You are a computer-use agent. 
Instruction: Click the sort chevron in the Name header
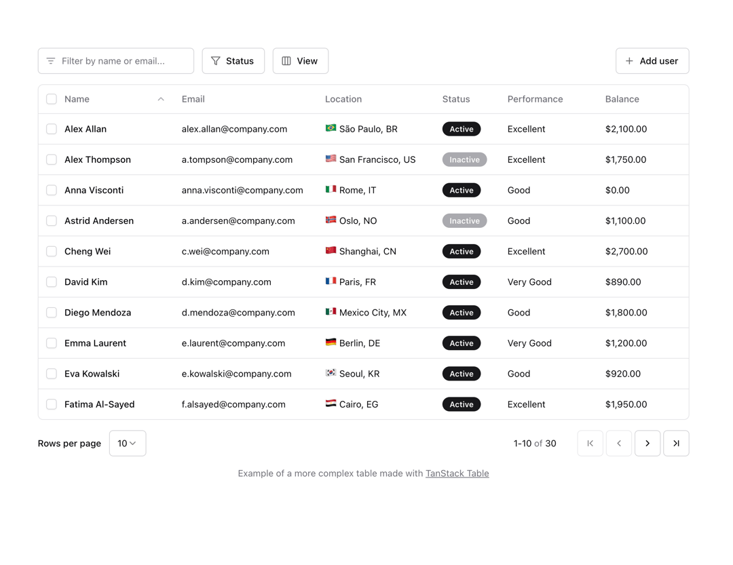click(161, 99)
